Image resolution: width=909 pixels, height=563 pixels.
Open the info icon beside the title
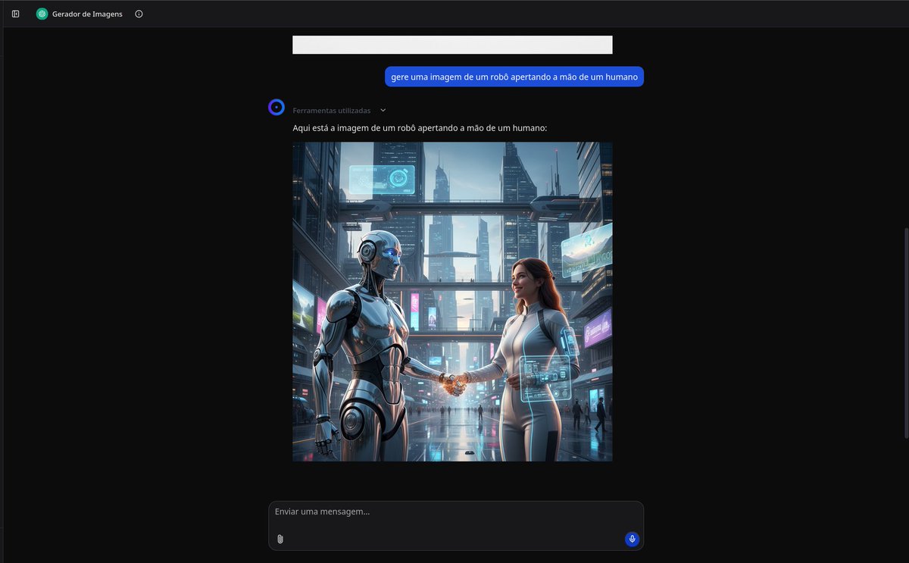[139, 14]
